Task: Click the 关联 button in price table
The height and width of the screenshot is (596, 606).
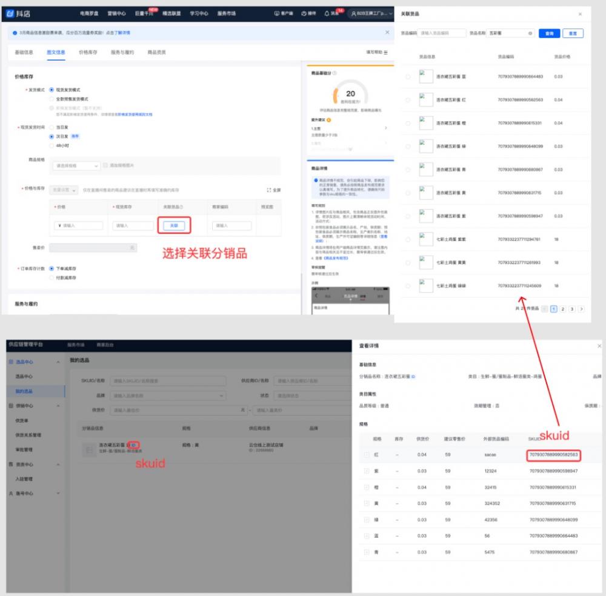Action: point(174,225)
